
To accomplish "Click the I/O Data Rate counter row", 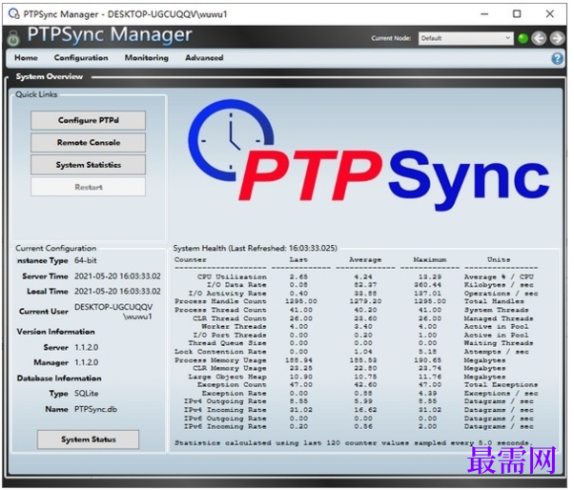I will click(x=357, y=285).
